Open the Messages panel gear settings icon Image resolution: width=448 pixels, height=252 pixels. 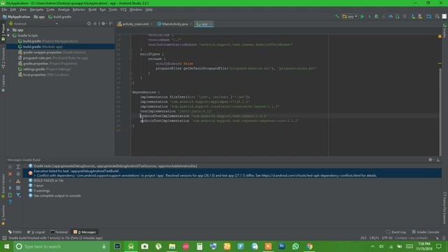tap(430, 160)
